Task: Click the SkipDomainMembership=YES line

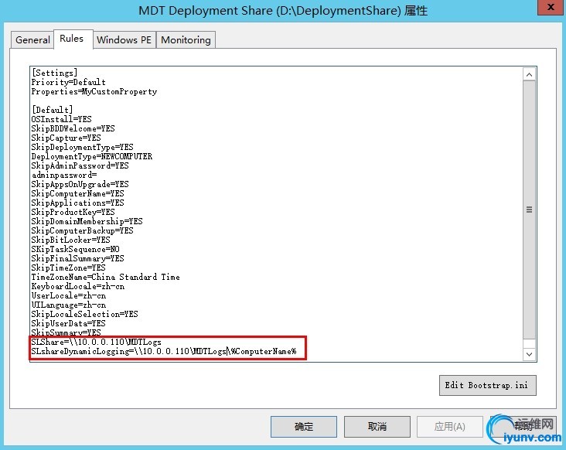Action: 87,221
